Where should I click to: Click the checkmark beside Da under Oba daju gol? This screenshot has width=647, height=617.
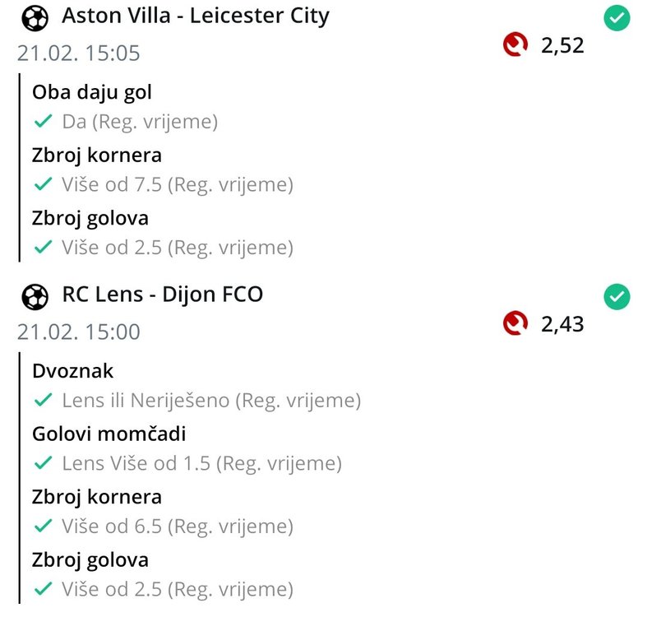click(x=43, y=122)
